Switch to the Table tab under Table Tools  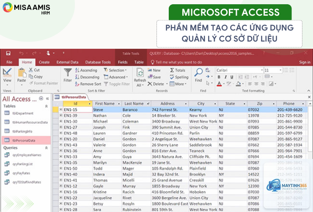click(139, 62)
